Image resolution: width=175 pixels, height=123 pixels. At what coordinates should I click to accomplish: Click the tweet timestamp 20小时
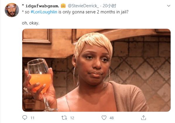point(109,6)
